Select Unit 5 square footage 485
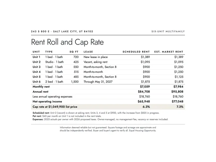 tap(76, 77)
